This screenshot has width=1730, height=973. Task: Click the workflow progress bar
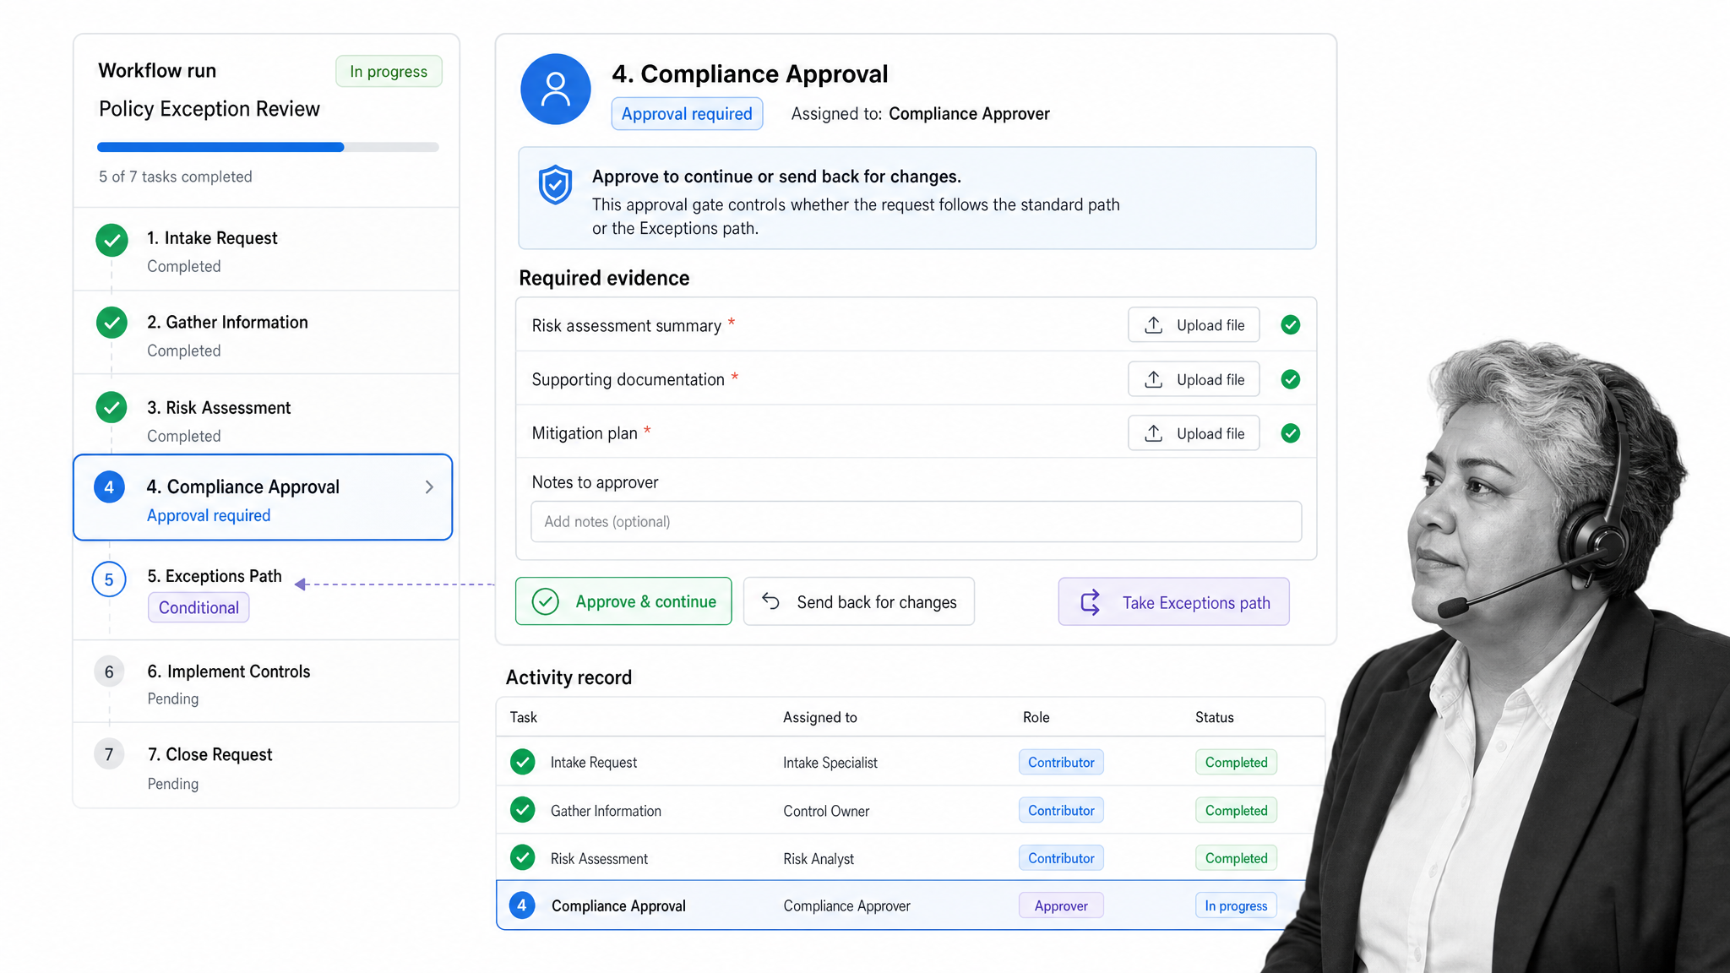(x=268, y=147)
